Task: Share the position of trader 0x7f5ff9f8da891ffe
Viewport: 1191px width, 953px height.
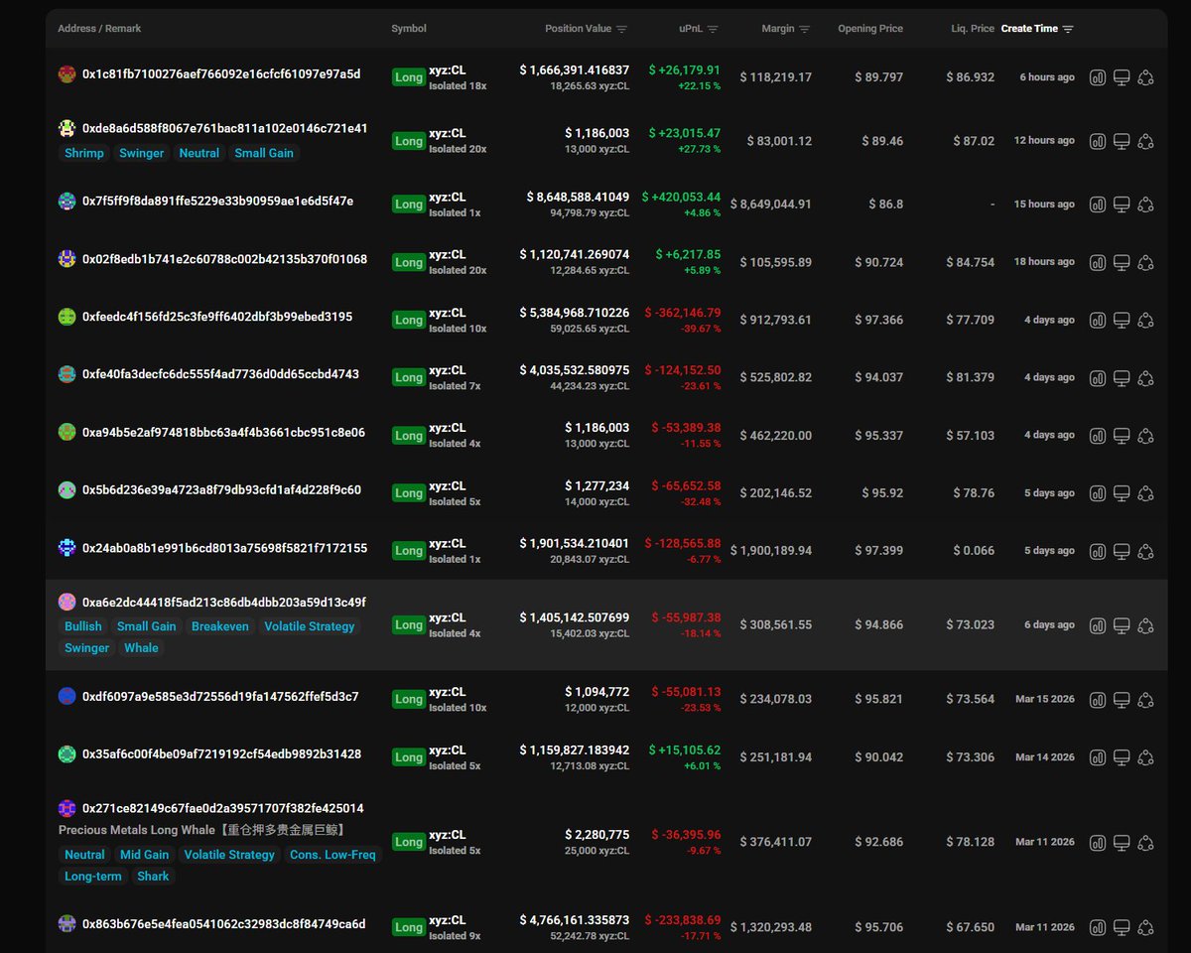Action: (1146, 204)
